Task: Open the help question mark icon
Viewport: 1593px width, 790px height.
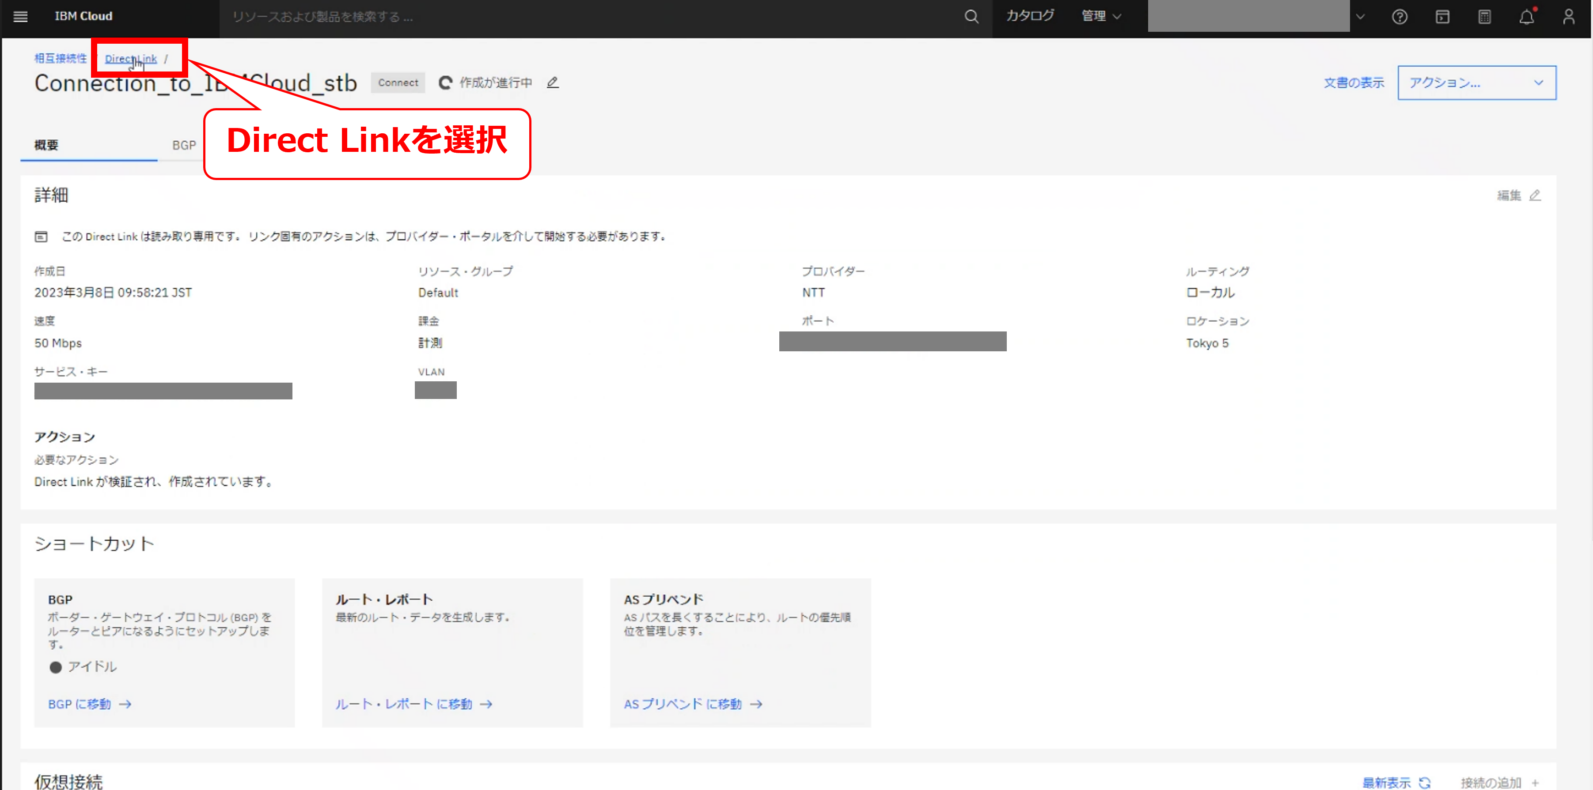Action: pos(1400,17)
